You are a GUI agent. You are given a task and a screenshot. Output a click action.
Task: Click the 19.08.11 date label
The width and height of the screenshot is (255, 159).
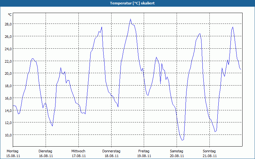(144, 156)
